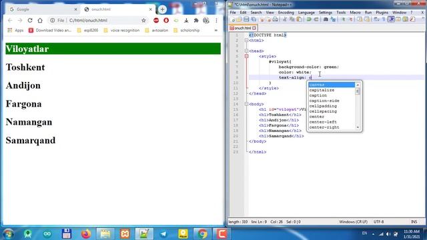Click the Chrome home icon

[40, 21]
